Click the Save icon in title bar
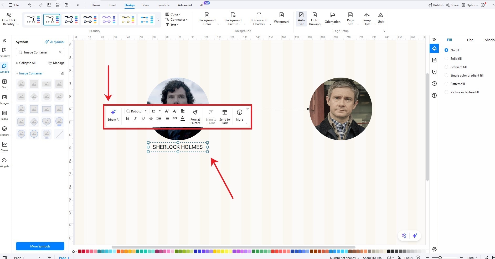 [49, 5]
